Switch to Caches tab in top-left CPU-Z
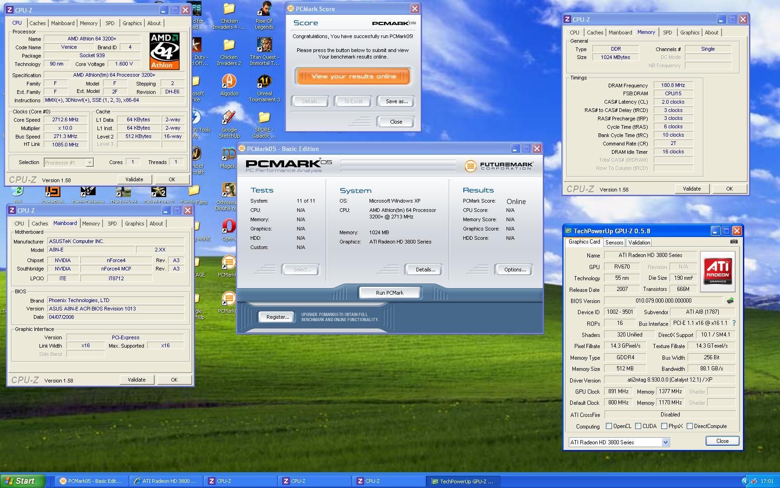 [x=38, y=23]
